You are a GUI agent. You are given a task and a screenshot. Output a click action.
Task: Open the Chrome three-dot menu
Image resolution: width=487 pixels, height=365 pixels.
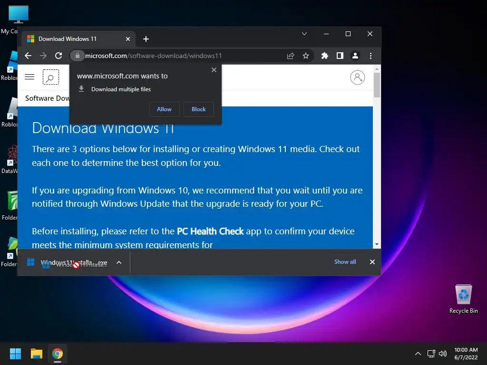[x=370, y=56]
